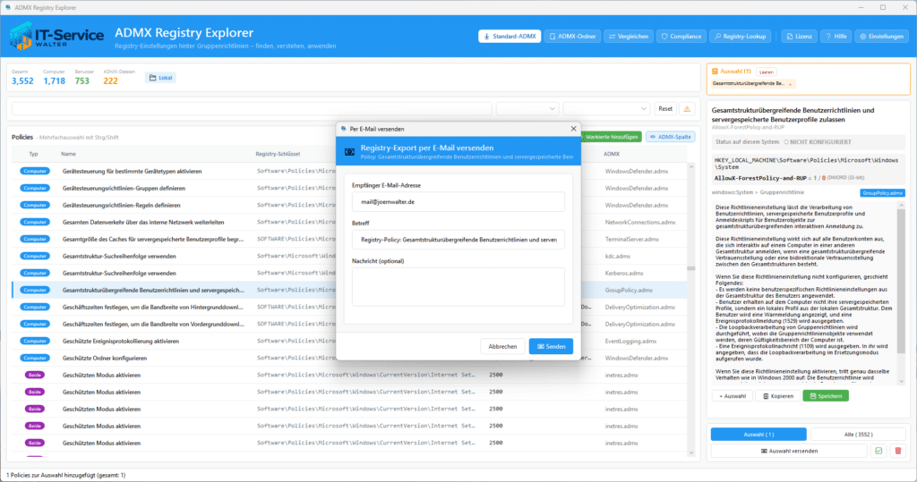This screenshot has width=917, height=482.
Task: Click the Lokal folder badge
Action: (160, 78)
